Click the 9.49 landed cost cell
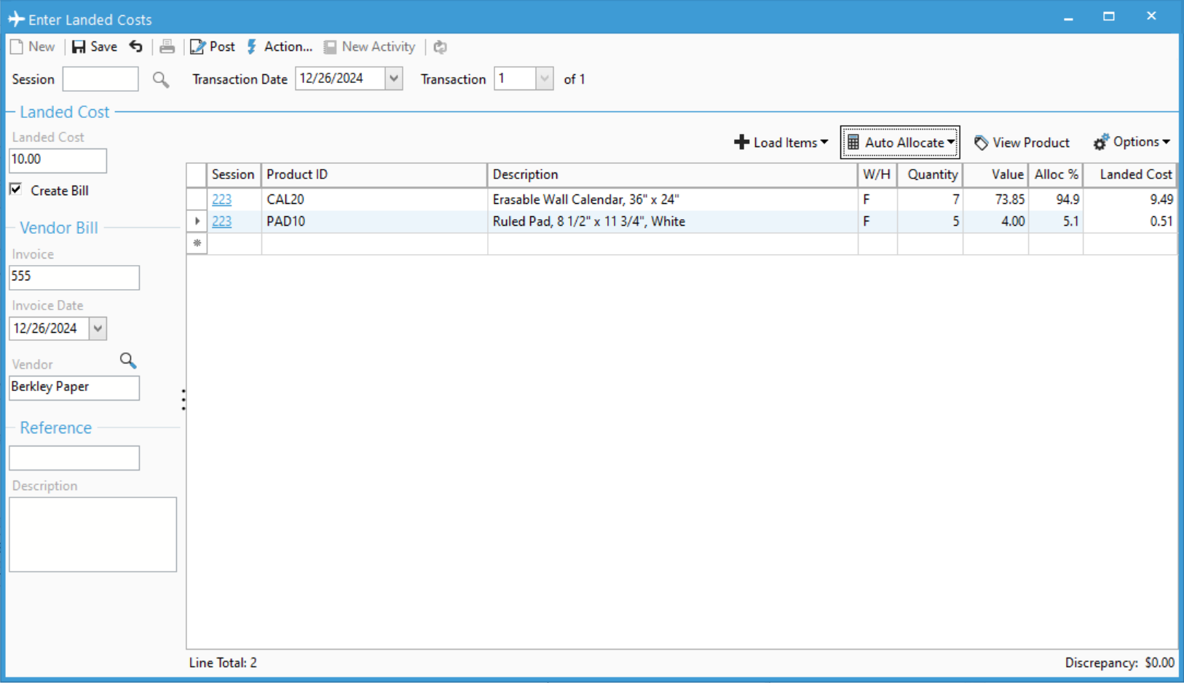 (1129, 200)
